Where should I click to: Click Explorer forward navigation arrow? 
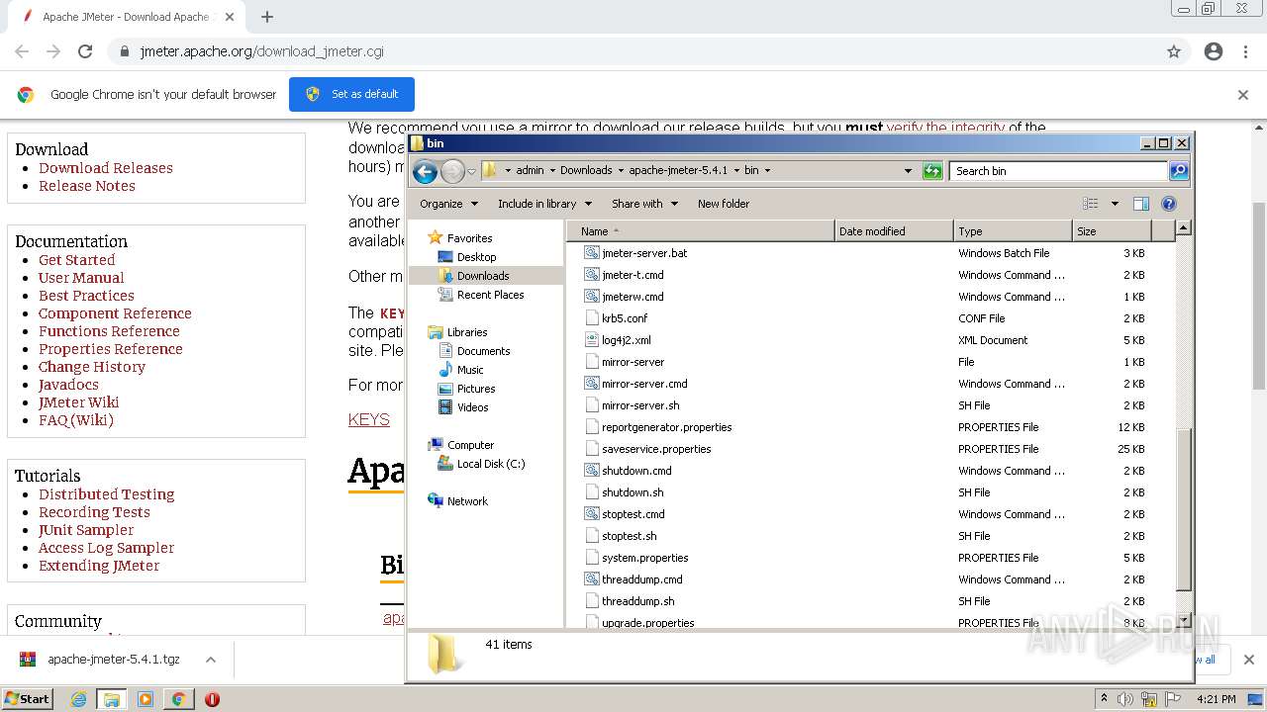(452, 171)
